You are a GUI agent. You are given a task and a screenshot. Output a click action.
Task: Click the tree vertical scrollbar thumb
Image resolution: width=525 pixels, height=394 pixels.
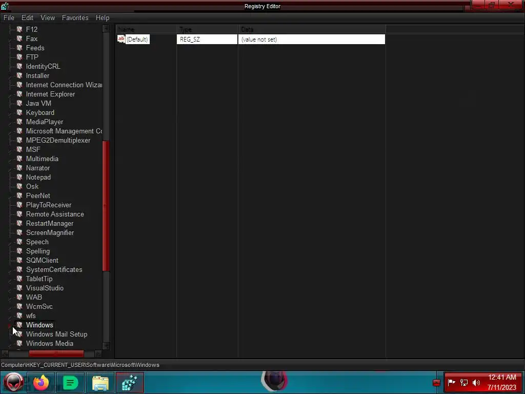click(106, 206)
